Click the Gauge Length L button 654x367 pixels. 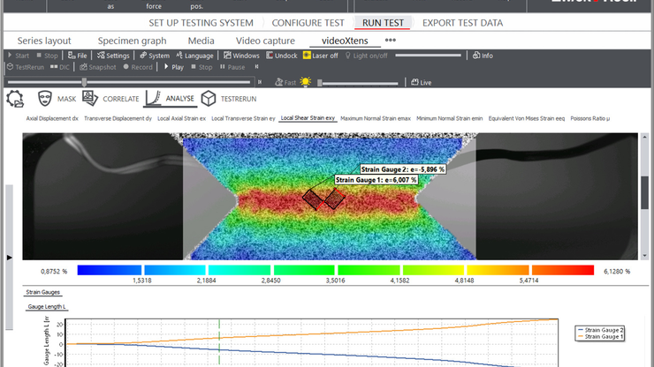click(47, 306)
